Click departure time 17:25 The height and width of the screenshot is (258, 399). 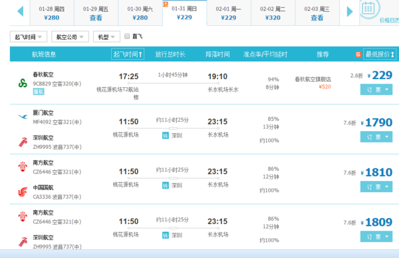click(129, 76)
